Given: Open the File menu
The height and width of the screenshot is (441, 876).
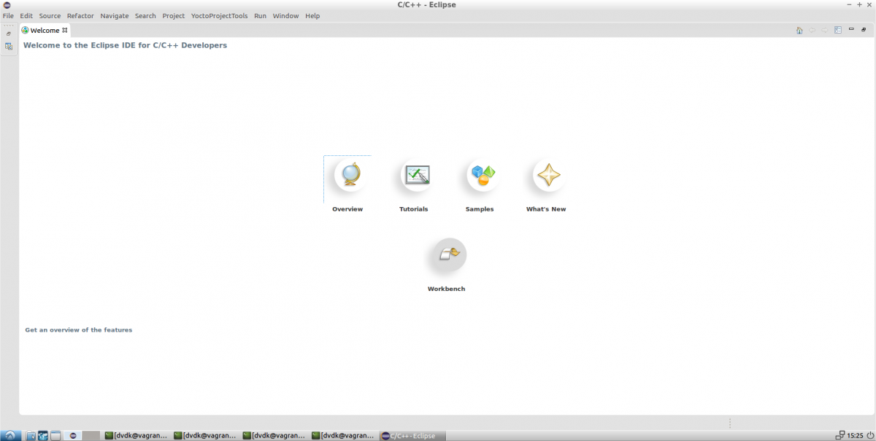Looking at the screenshot, I should pyautogui.click(x=8, y=15).
